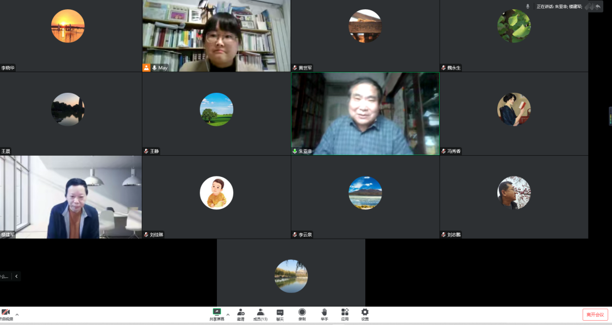Image resolution: width=612 pixels, height=325 pixels.
Task: Start screen sharing with 共享屏幕
Action: coord(216,314)
